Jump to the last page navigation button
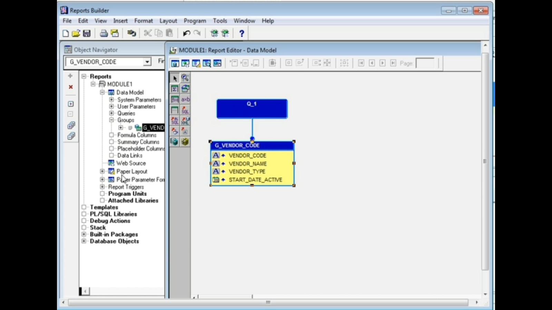The width and height of the screenshot is (552, 310). point(393,63)
